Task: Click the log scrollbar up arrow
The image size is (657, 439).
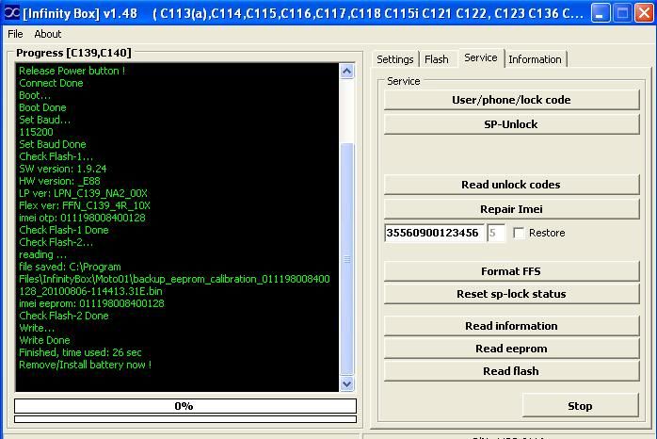Action: [346, 71]
